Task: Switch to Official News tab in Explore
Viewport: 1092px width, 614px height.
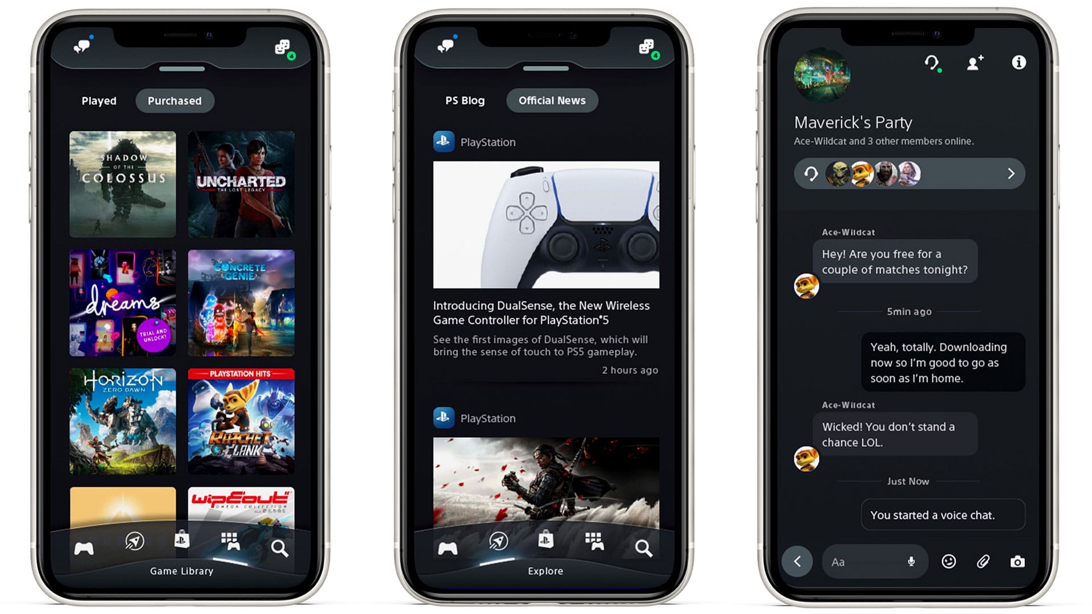Action: (x=552, y=101)
